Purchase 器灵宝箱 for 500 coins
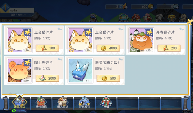This screenshot has height=113, width=193. pyautogui.click(x=108, y=78)
